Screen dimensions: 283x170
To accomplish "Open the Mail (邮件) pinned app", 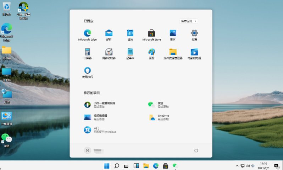I will click(x=109, y=35).
